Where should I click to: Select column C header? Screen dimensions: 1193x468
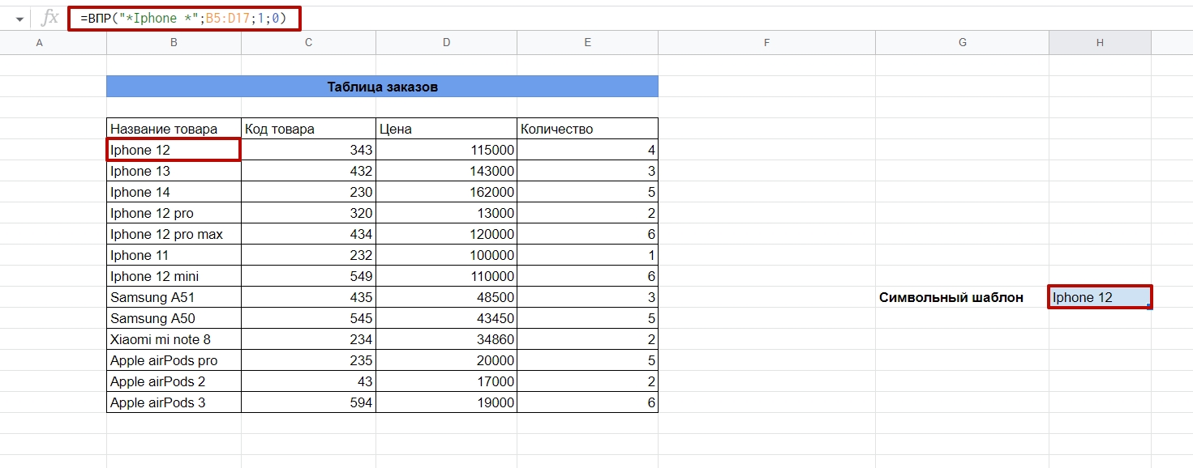click(308, 42)
